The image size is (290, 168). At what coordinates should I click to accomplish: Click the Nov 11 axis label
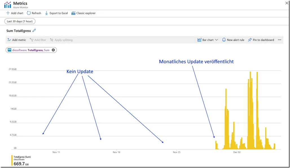click(x=56, y=152)
